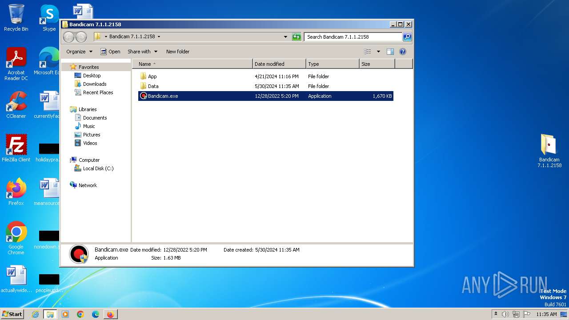The image size is (569, 320).
Task: Click the Open toolbar button
Action: pyautogui.click(x=110, y=52)
